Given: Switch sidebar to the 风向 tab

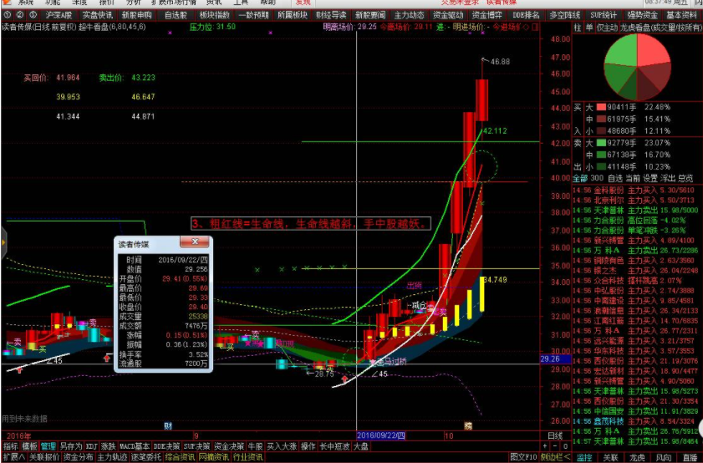Looking at the screenshot, I should pos(664,458).
